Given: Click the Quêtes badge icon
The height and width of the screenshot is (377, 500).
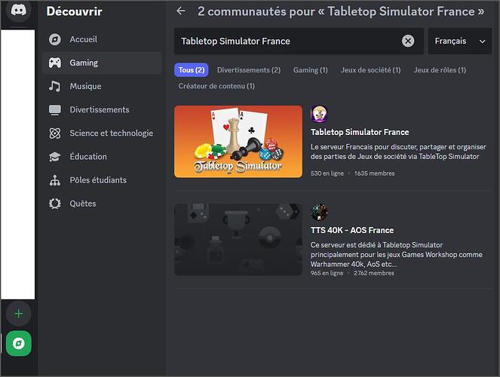Looking at the screenshot, I should pos(55,204).
